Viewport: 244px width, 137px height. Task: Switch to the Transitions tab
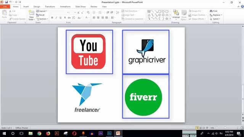point(50,6)
